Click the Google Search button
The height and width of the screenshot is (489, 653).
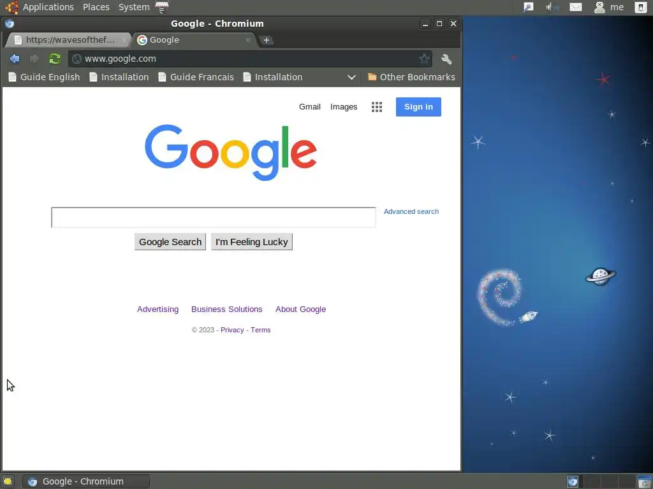pos(170,242)
